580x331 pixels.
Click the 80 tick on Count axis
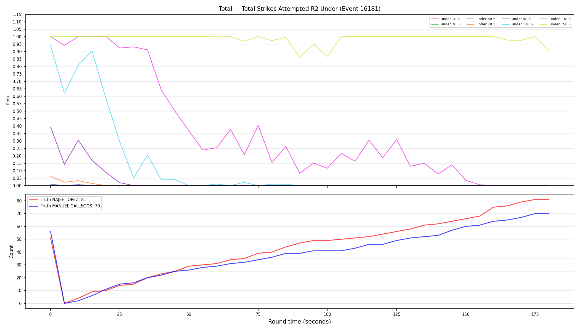[19, 201]
